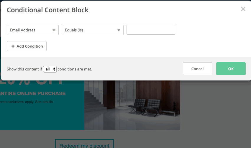Viewport: 251px width, 148px height.
Task: Open the Email Address field dropdown
Action: tap(32, 30)
